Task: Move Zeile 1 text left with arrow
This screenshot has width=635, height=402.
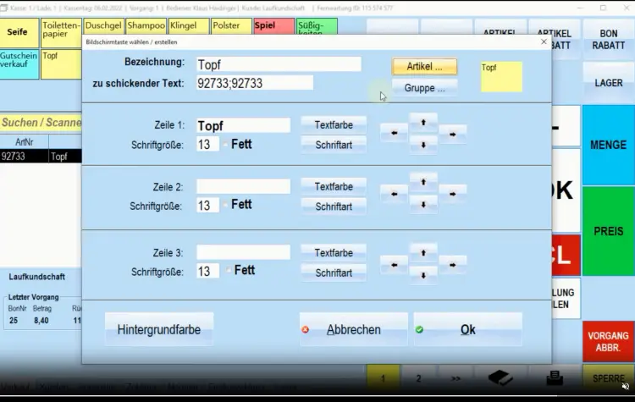Action: tap(394, 133)
